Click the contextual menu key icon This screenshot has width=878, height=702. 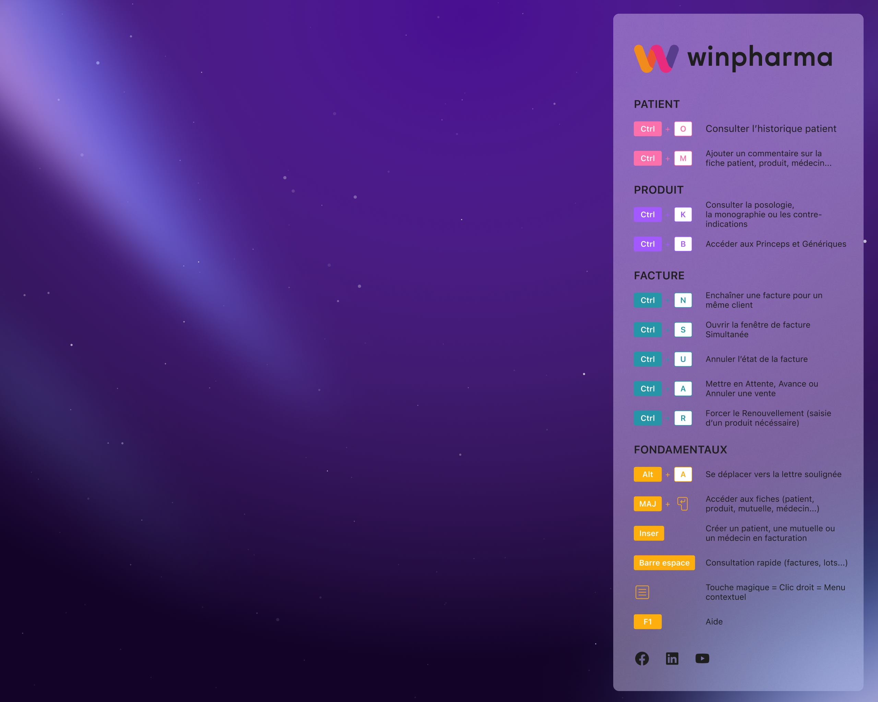[x=642, y=592]
